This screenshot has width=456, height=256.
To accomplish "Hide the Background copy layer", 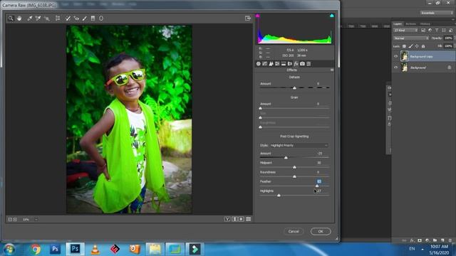I will (x=395, y=56).
